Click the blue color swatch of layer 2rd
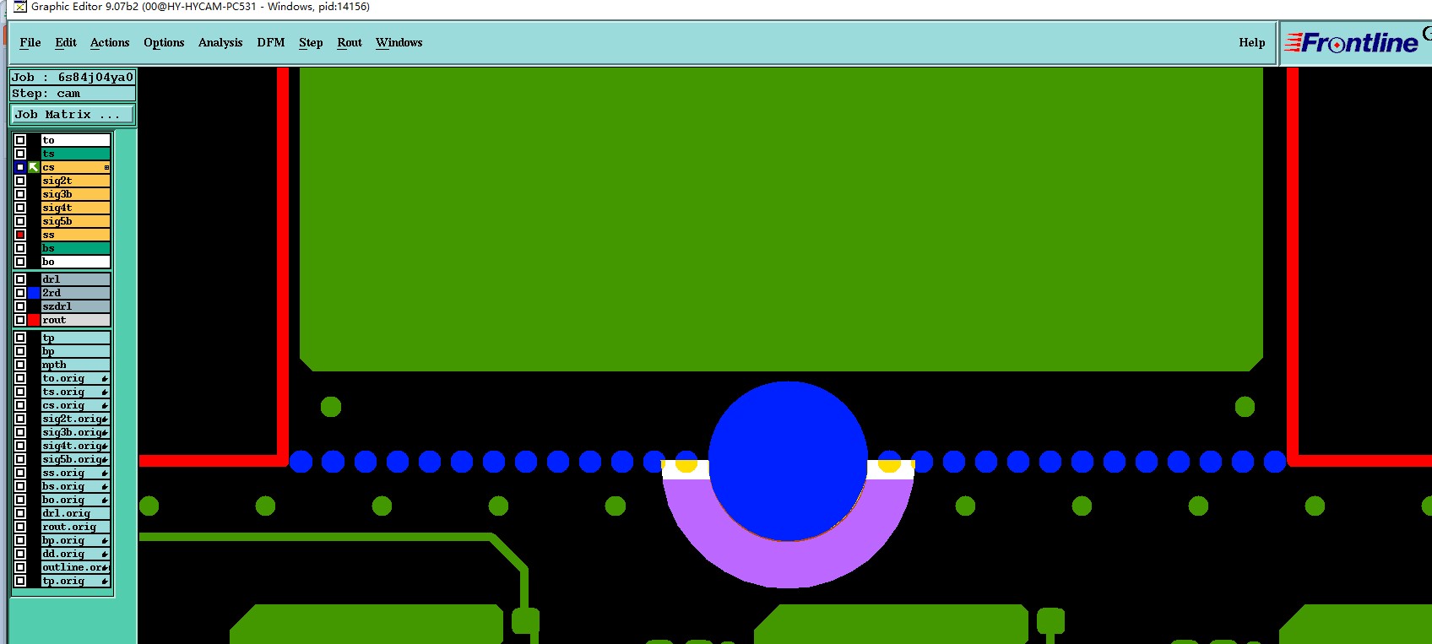The width and height of the screenshot is (1432, 644). click(34, 293)
